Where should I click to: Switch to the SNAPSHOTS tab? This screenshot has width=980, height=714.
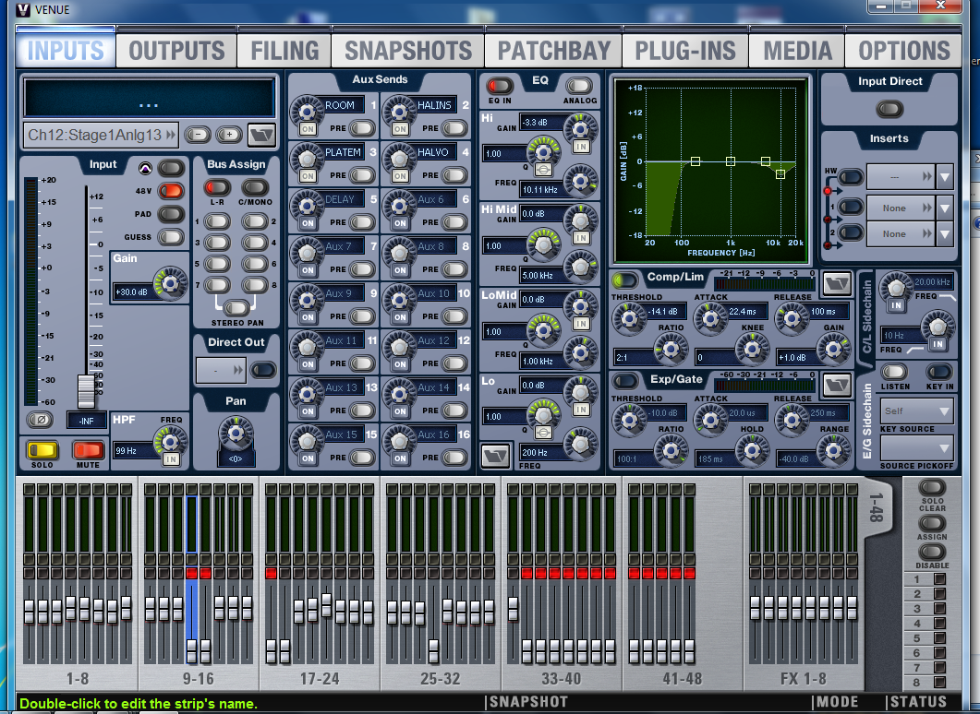tap(407, 51)
